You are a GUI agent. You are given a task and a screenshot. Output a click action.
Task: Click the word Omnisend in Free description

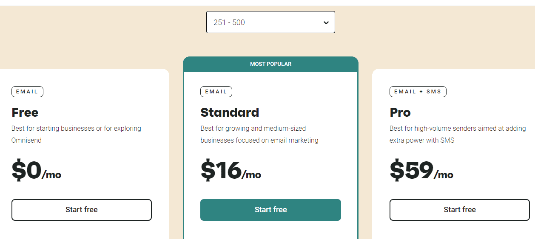[x=26, y=140]
